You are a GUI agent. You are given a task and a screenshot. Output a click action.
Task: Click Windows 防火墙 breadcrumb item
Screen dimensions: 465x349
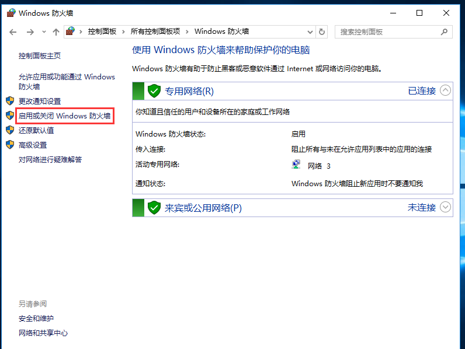(221, 32)
